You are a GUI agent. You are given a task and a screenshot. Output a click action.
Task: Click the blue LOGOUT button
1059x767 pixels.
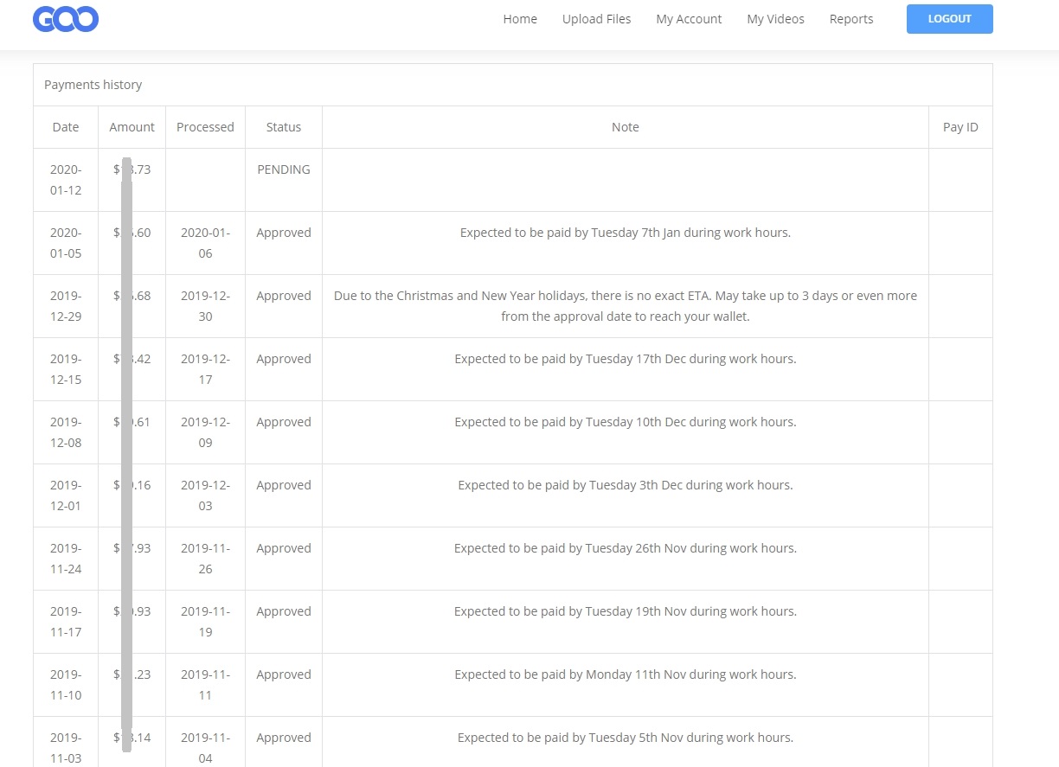point(949,19)
